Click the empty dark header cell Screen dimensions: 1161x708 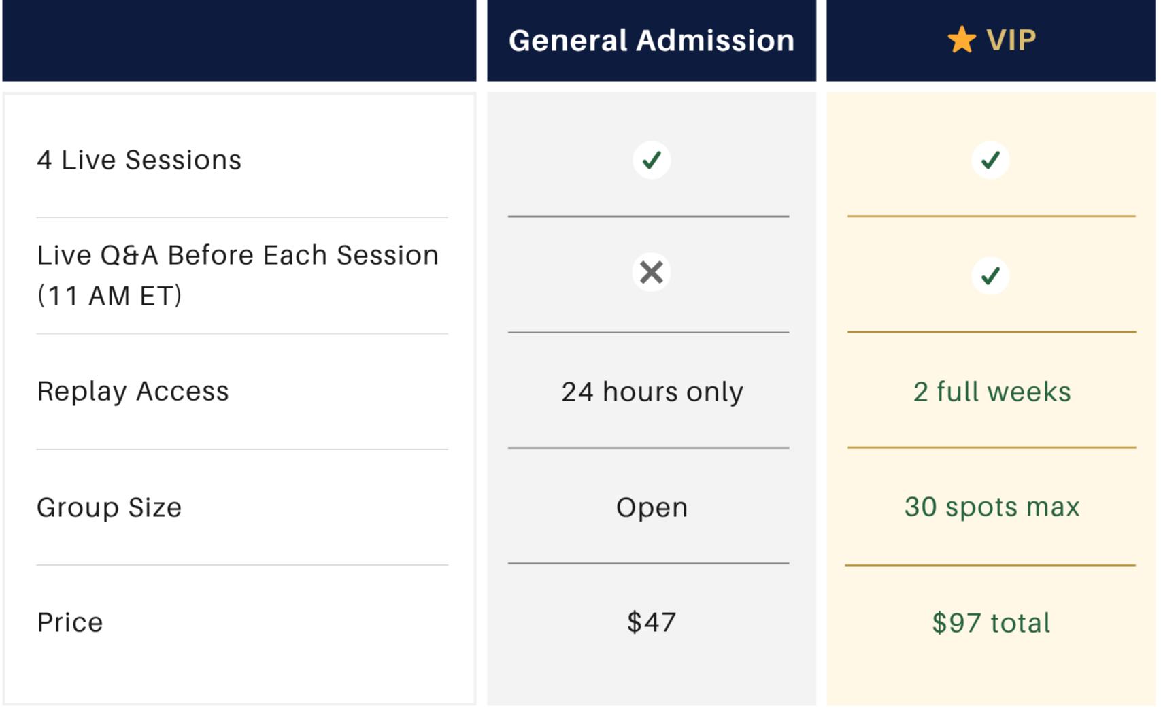pos(243,41)
